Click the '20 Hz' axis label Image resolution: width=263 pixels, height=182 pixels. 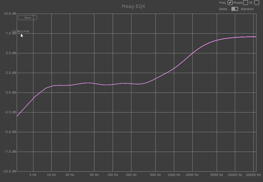click(70, 175)
